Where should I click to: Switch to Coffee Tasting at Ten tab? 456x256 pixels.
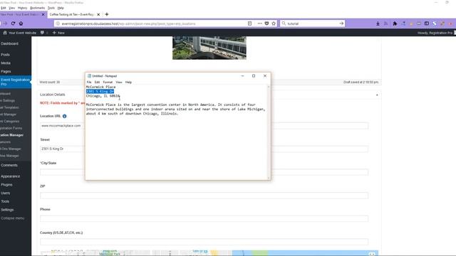click(x=72, y=14)
